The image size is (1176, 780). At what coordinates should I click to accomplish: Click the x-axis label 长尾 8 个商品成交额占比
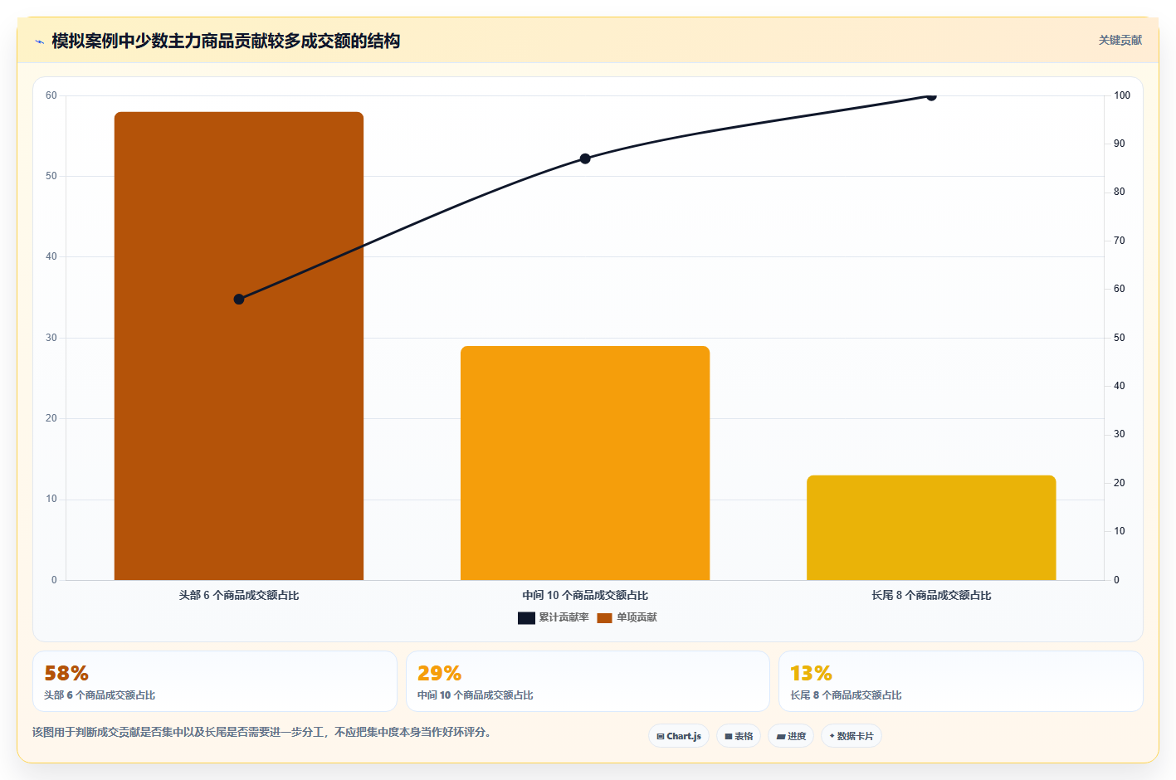931,595
